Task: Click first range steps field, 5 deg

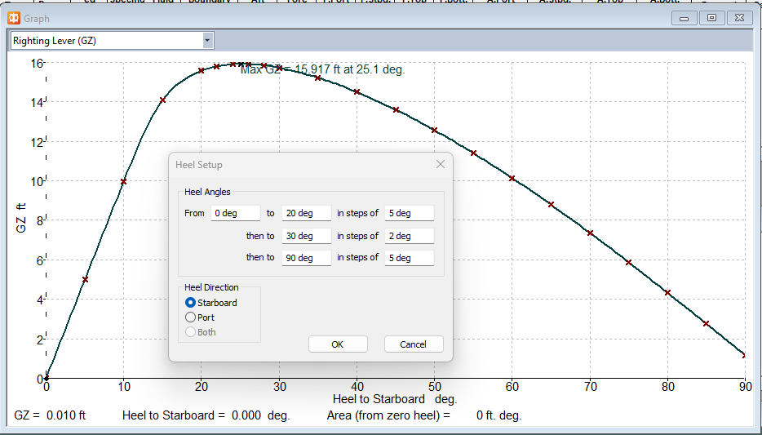Action: tap(410, 213)
